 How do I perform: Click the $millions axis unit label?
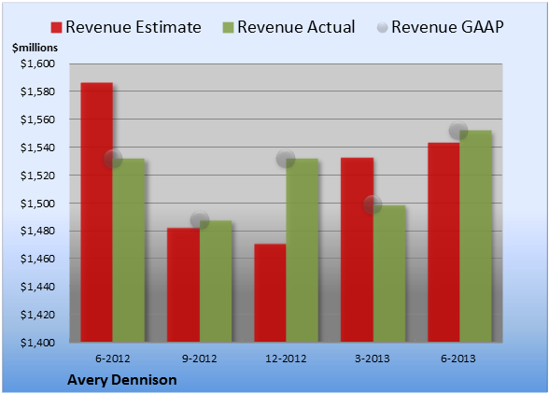point(35,48)
